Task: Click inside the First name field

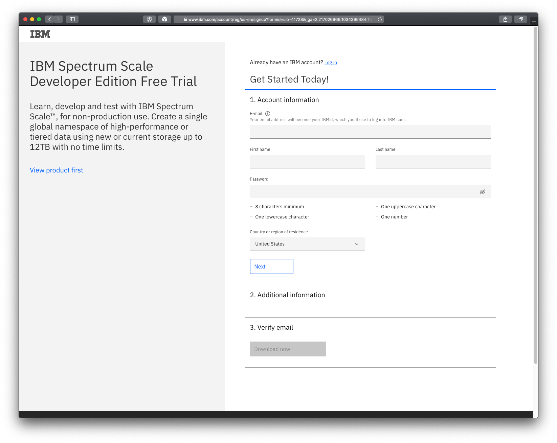Action: pyautogui.click(x=307, y=162)
